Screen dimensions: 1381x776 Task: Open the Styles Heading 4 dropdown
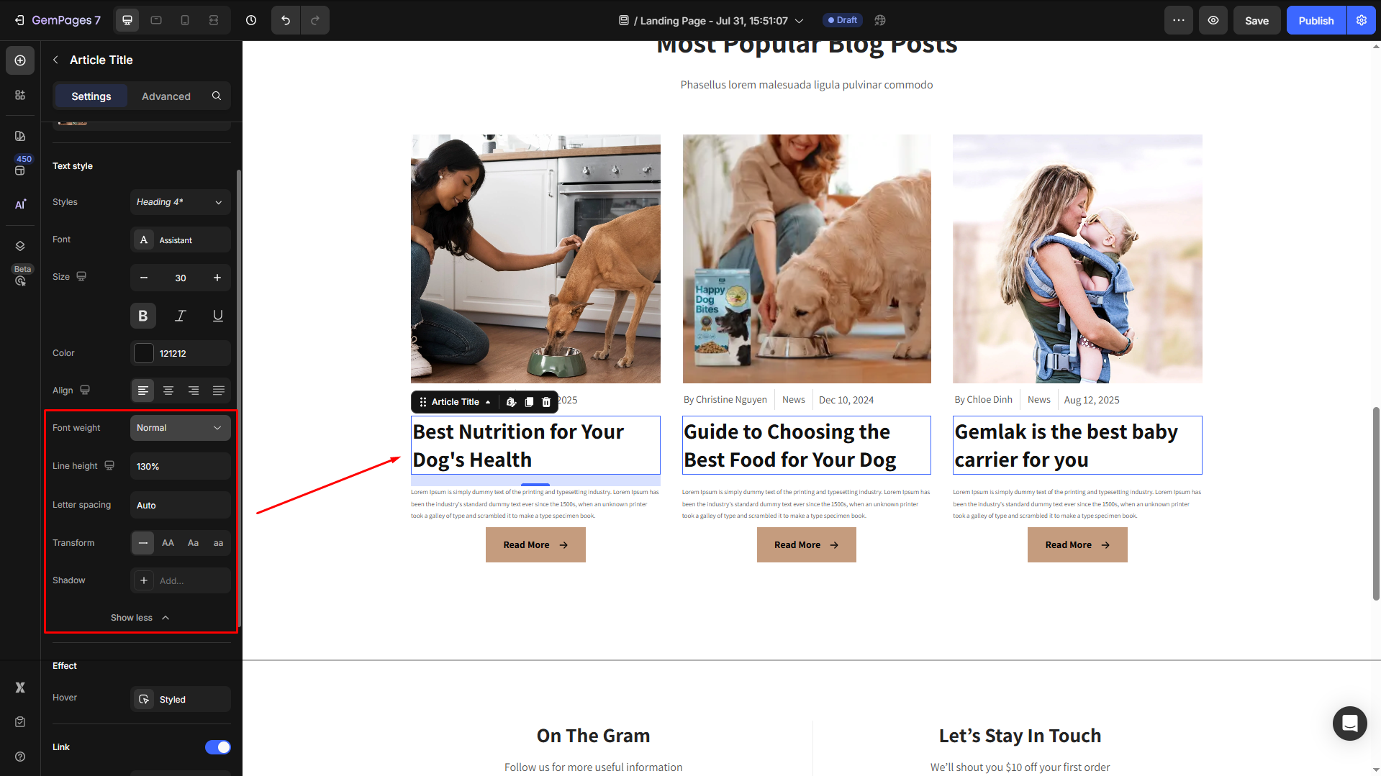181,202
